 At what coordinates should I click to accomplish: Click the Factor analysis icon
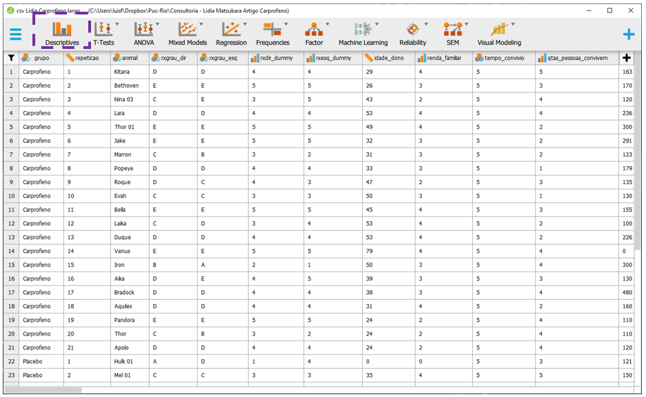pyautogui.click(x=314, y=33)
